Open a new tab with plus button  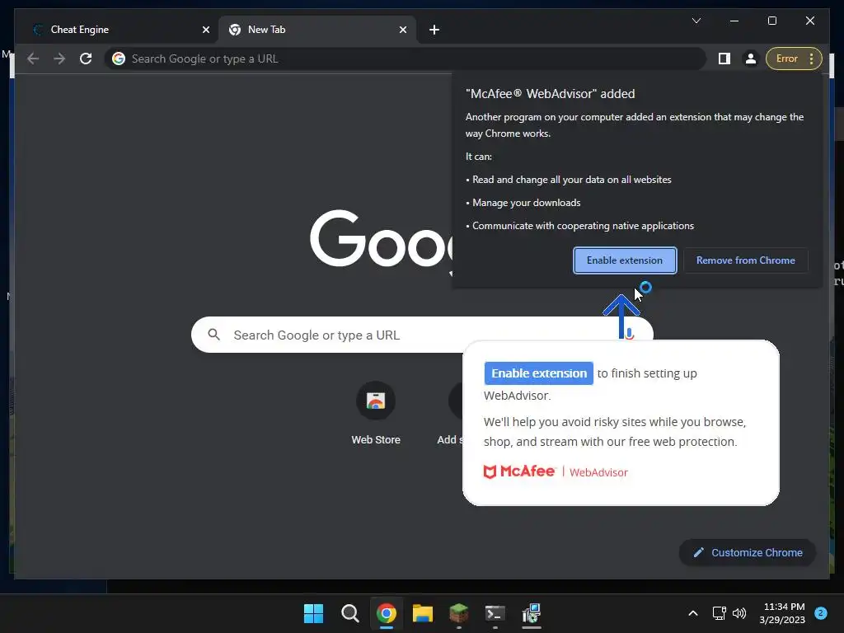[434, 30]
